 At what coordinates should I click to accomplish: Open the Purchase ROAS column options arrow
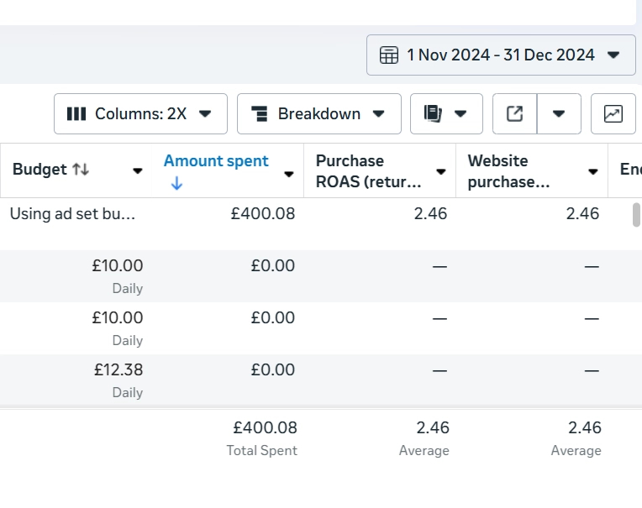tap(441, 172)
